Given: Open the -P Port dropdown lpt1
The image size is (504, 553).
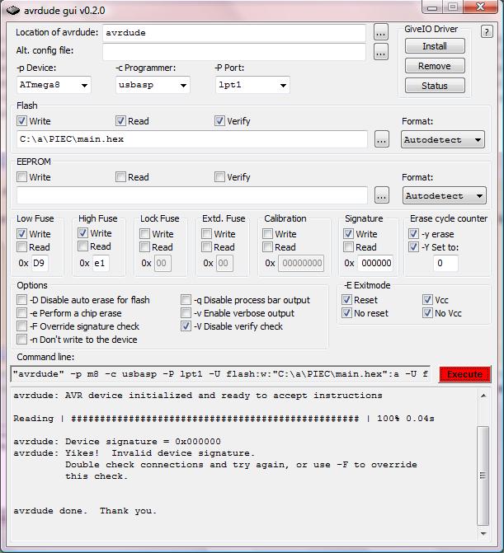Looking at the screenshot, I should pos(252,85).
